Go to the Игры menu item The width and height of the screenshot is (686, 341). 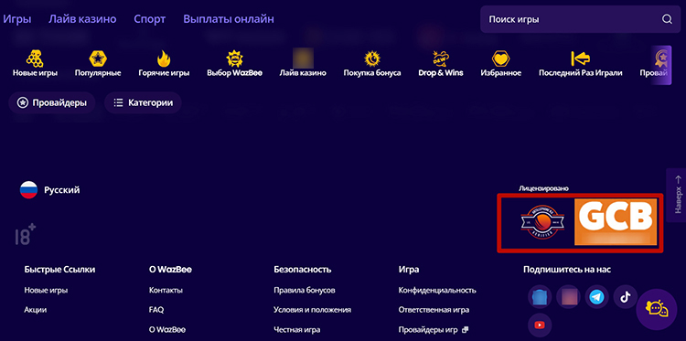(17, 19)
